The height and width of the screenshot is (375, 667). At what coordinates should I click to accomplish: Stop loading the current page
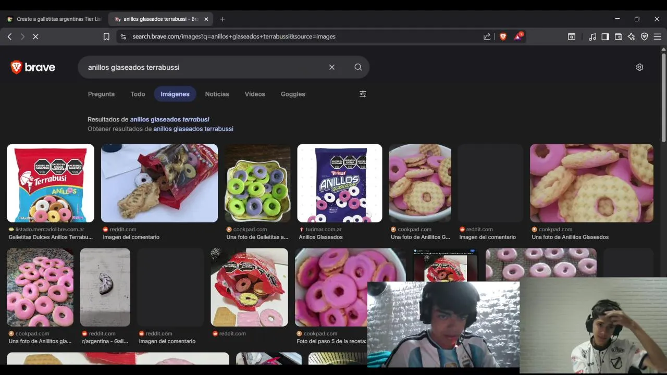tap(35, 36)
